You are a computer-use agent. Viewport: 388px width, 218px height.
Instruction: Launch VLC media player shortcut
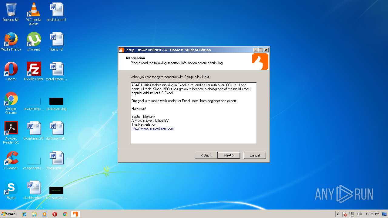pyautogui.click(x=34, y=14)
